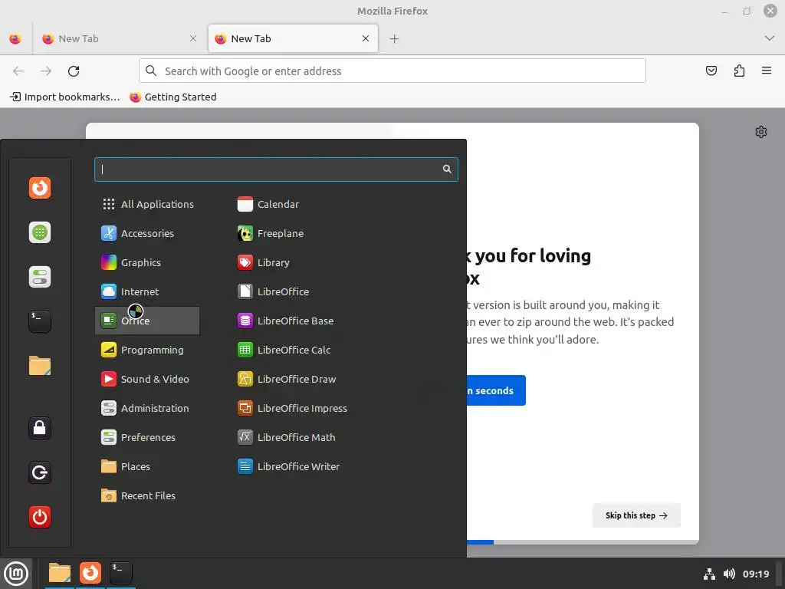Close the active New Tab
This screenshot has width=785, height=589.
tap(366, 38)
